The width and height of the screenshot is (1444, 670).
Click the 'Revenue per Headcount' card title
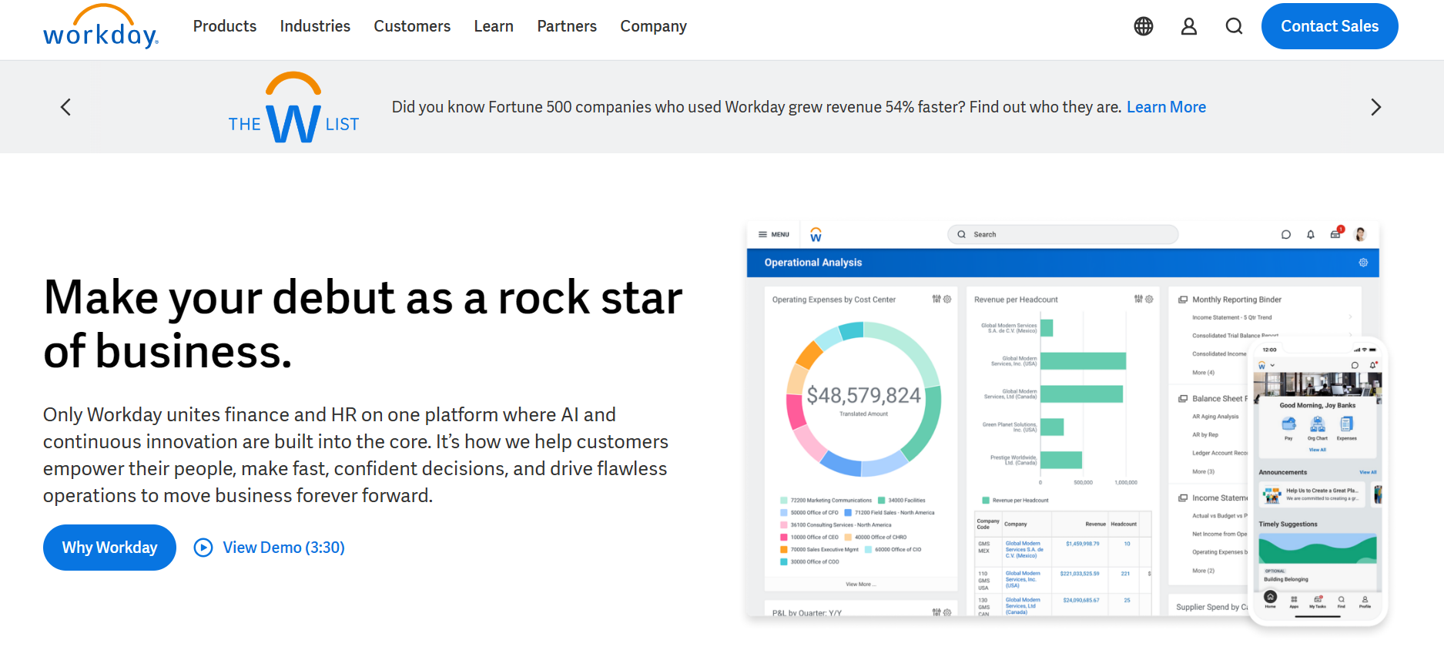click(1016, 300)
